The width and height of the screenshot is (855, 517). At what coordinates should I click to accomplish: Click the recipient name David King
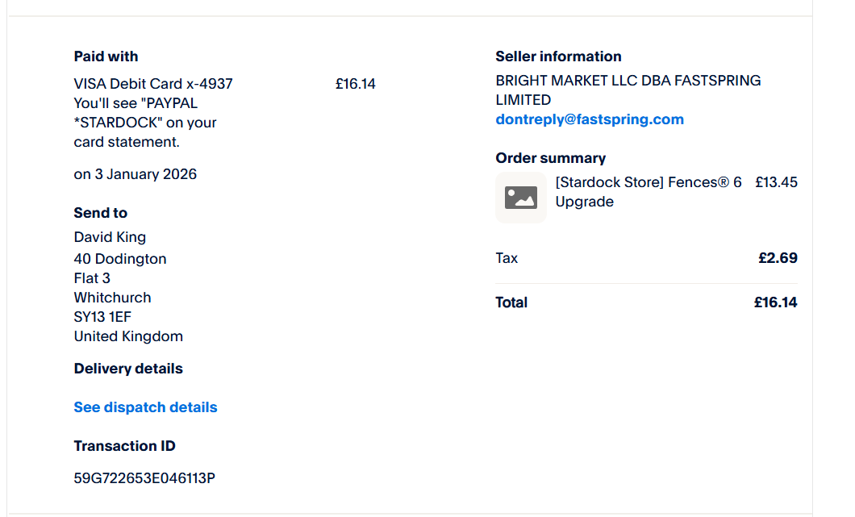pos(110,237)
